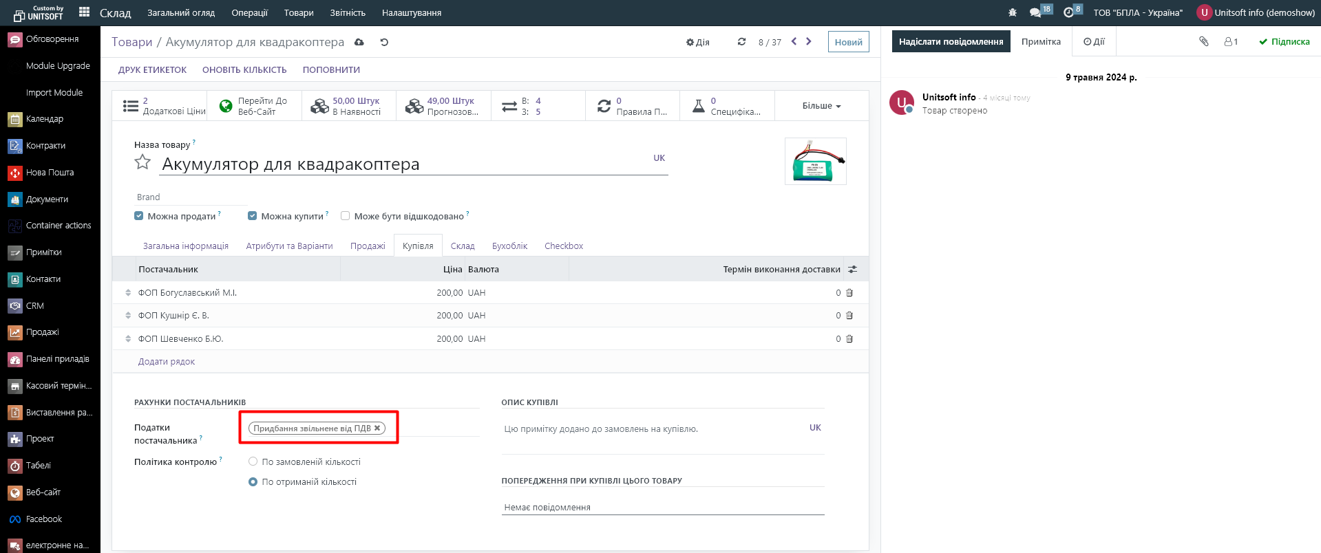The height and width of the screenshot is (553, 1321).
Task: Switch to the Склад tab
Action: (x=463, y=246)
